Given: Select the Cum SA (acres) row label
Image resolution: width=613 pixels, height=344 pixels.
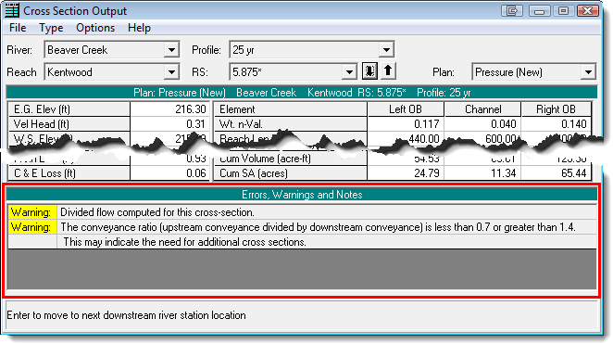Looking at the screenshot, I should [x=291, y=173].
